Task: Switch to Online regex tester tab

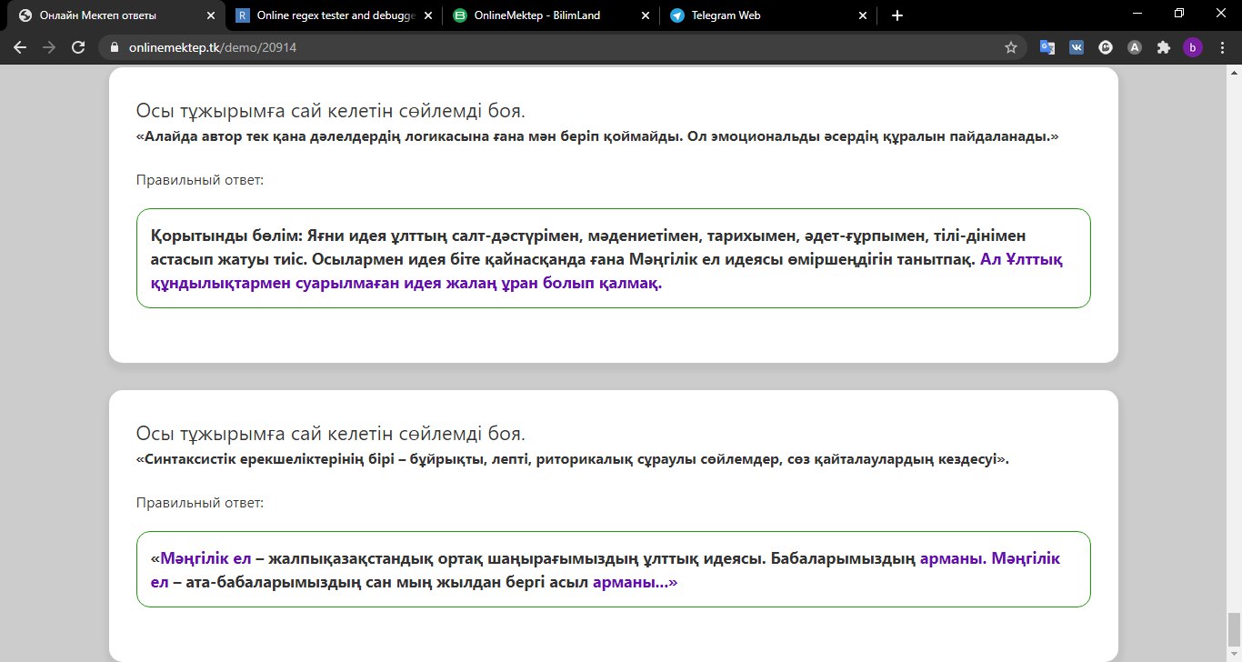Action: pos(335,15)
